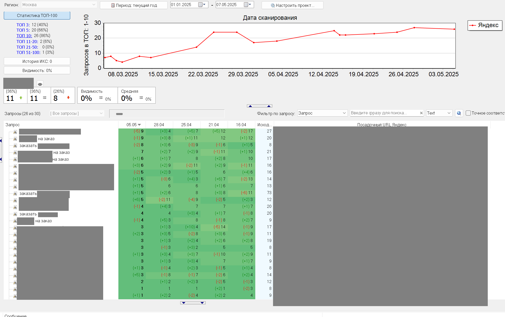The height and width of the screenshot is (317, 505).
Task: Open the Text search mode dropdown
Action: (x=439, y=113)
